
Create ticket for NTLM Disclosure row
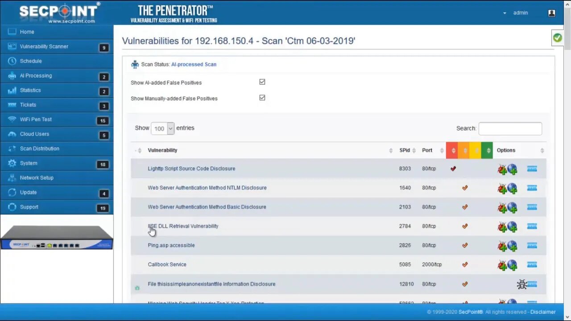tap(532, 188)
